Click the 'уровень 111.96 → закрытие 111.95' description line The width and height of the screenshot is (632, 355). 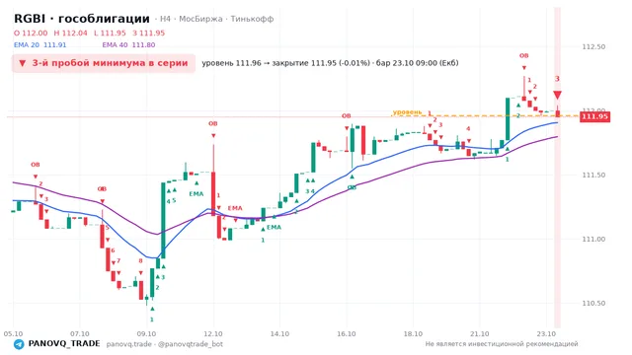[330, 63]
